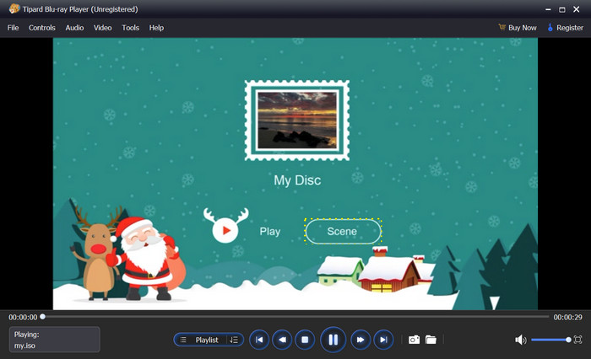Open the snapshot folder
Screen dimensions: 591x359
click(431, 340)
